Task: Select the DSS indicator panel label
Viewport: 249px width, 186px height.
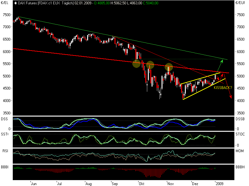Action: 4,118
